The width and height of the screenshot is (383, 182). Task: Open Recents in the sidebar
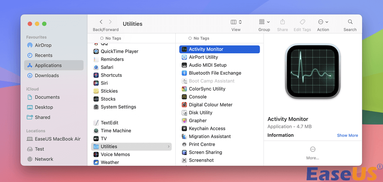pos(54,55)
